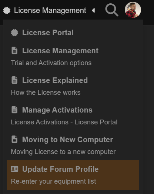
Task: Click the Manage Activations document icon
Action: tap(14, 110)
